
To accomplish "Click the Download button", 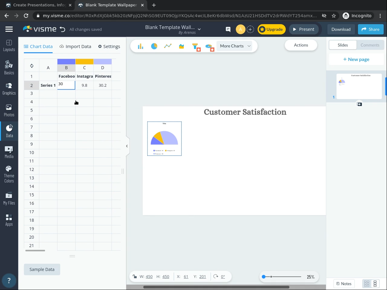I will coord(341,29).
